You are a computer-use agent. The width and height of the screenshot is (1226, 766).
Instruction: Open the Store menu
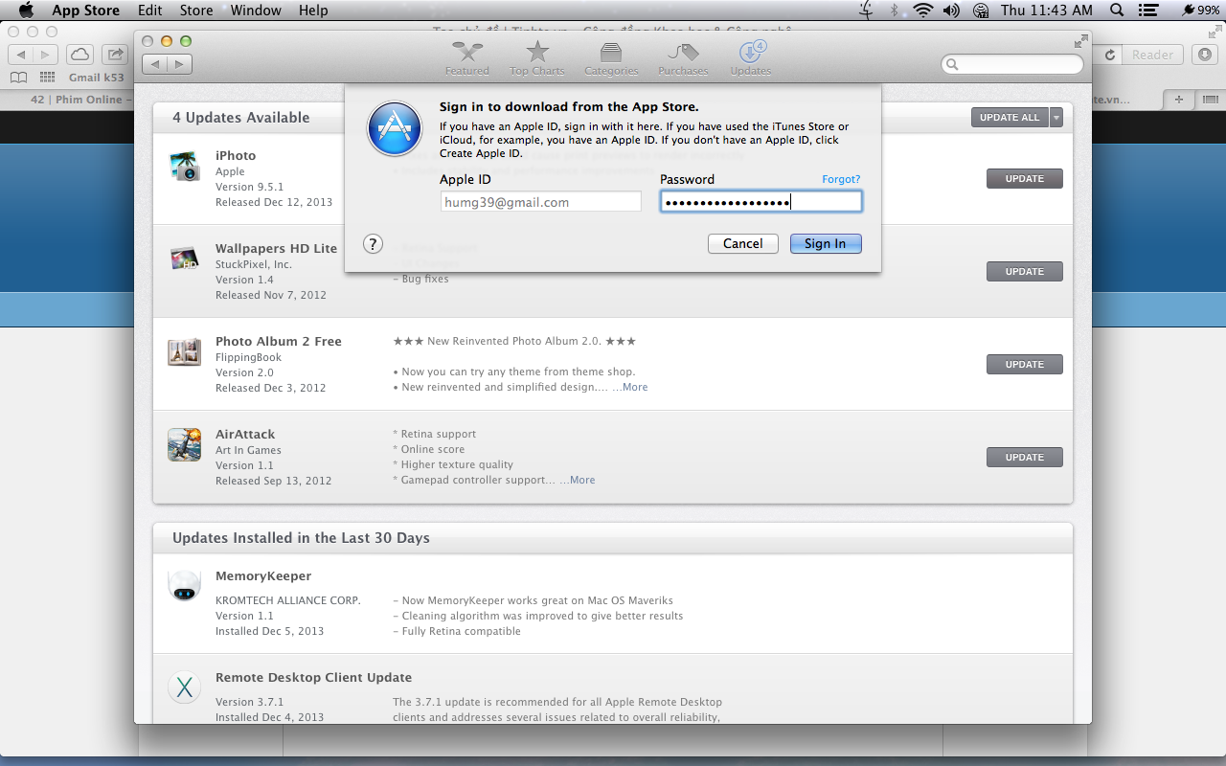[x=196, y=11]
